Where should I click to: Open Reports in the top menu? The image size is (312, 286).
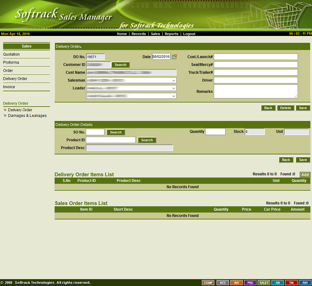(x=171, y=34)
